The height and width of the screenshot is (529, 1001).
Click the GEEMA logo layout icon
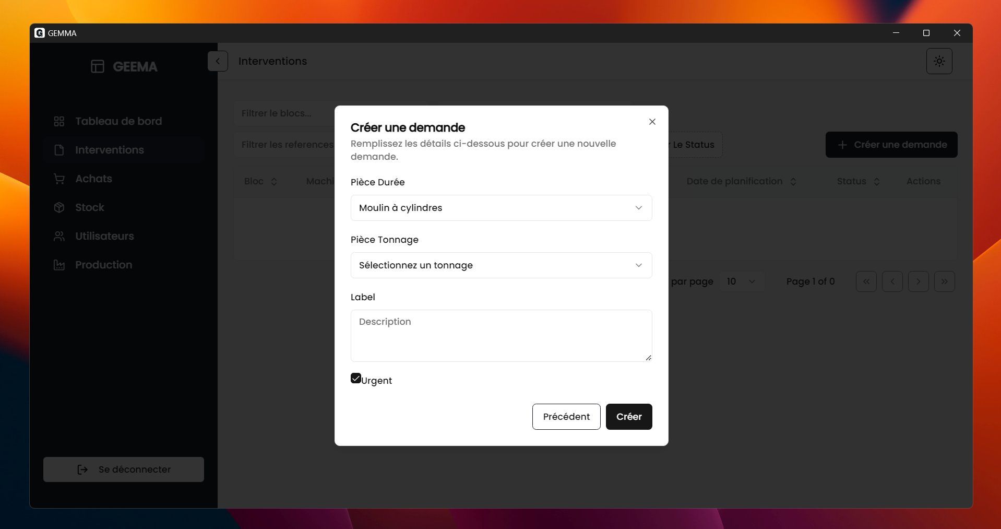(x=98, y=66)
